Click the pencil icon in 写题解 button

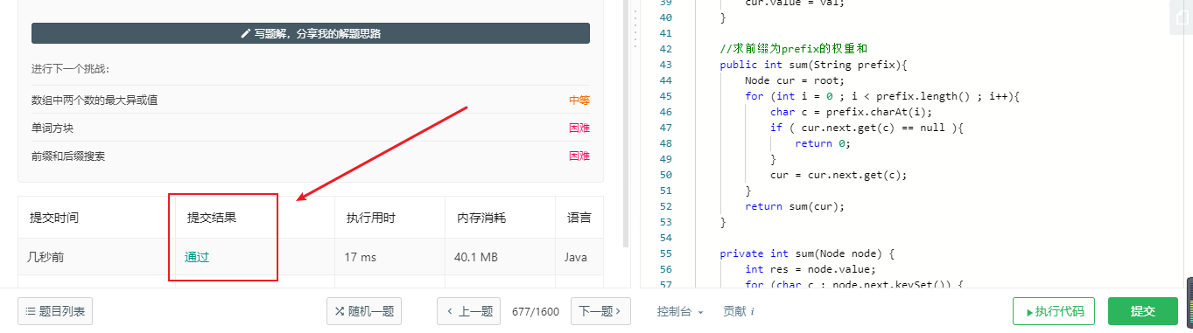tap(246, 33)
